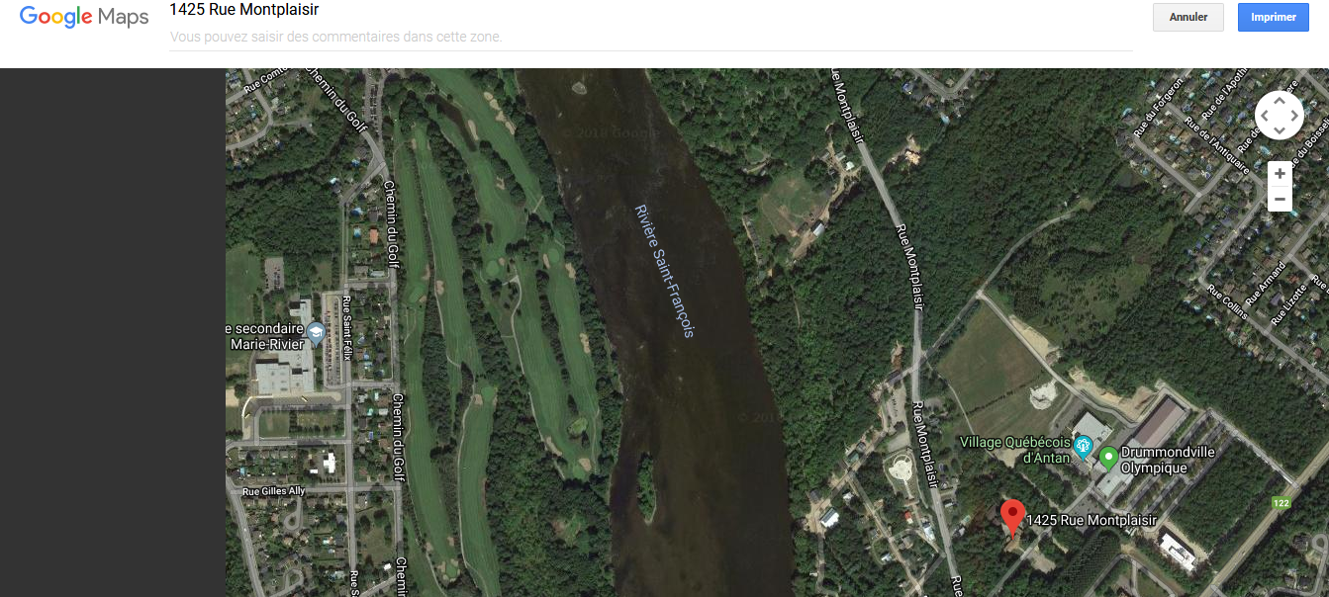Select the green Drummondville Olympique marker

pyautogui.click(x=1108, y=458)
